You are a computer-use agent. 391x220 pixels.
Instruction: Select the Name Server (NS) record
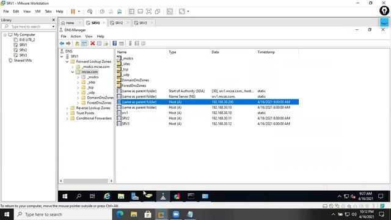point(207,97)
